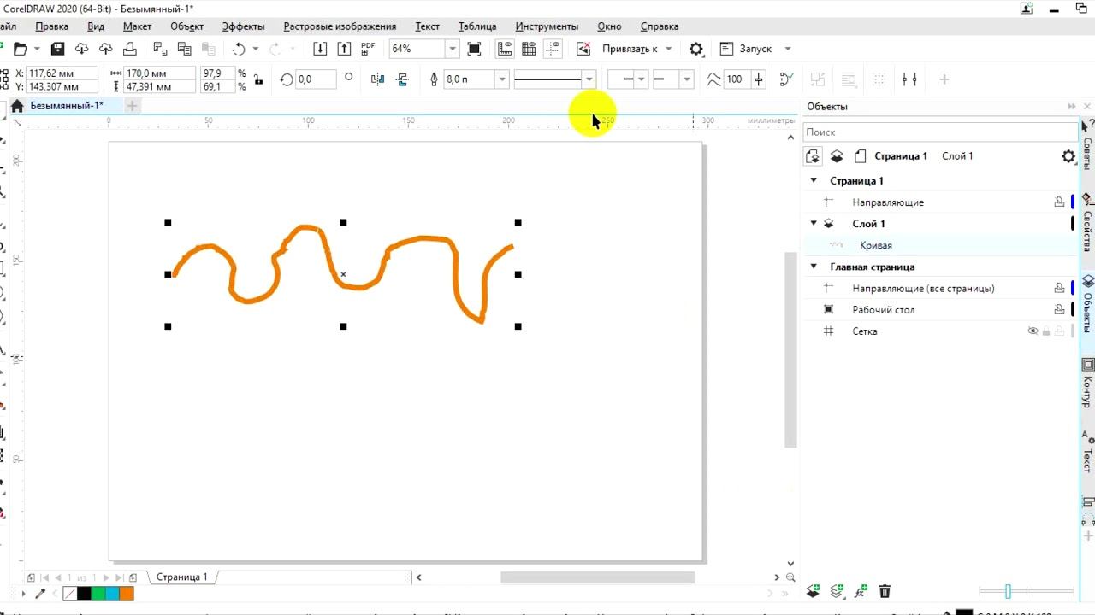Undo the last action
This screenshot has width=1095, height=615.
click(x=239, y=49)
